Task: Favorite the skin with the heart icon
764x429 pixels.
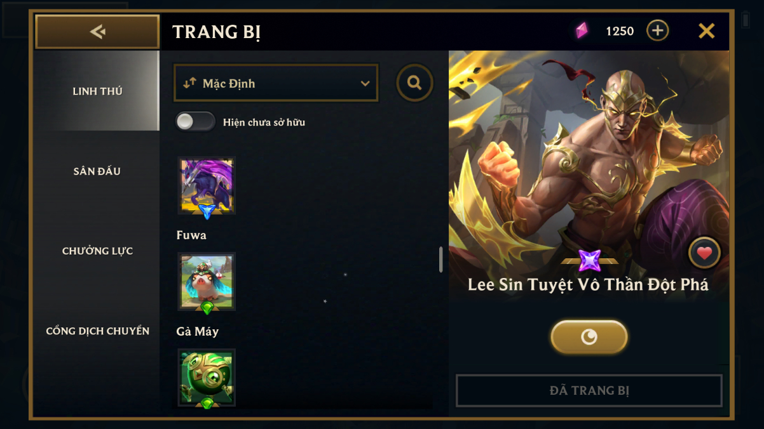Action: coord(704,253)
